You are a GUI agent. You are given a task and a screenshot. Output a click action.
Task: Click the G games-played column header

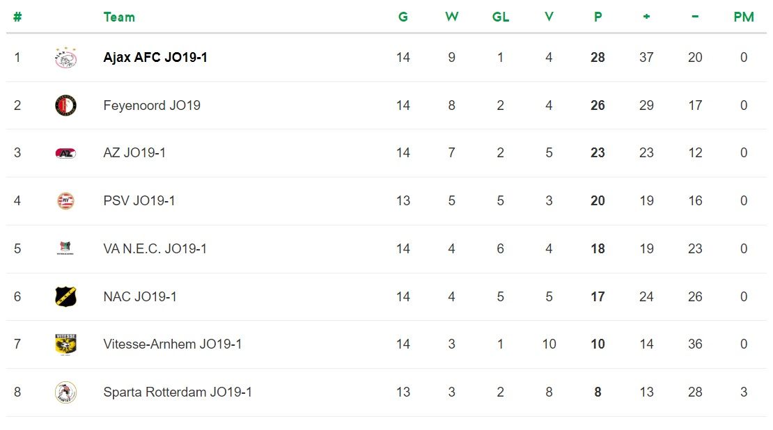point(403,17)
